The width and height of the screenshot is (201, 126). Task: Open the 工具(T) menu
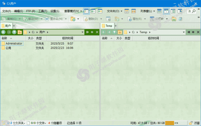(x=43, y=11)
